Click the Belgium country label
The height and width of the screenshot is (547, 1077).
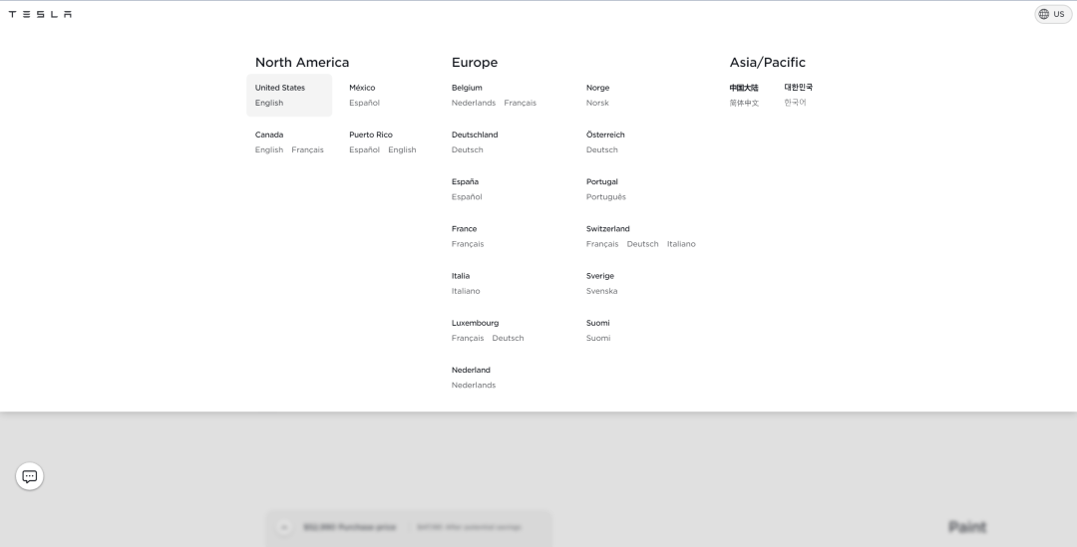pyautogui.click(x=467, y=88)
